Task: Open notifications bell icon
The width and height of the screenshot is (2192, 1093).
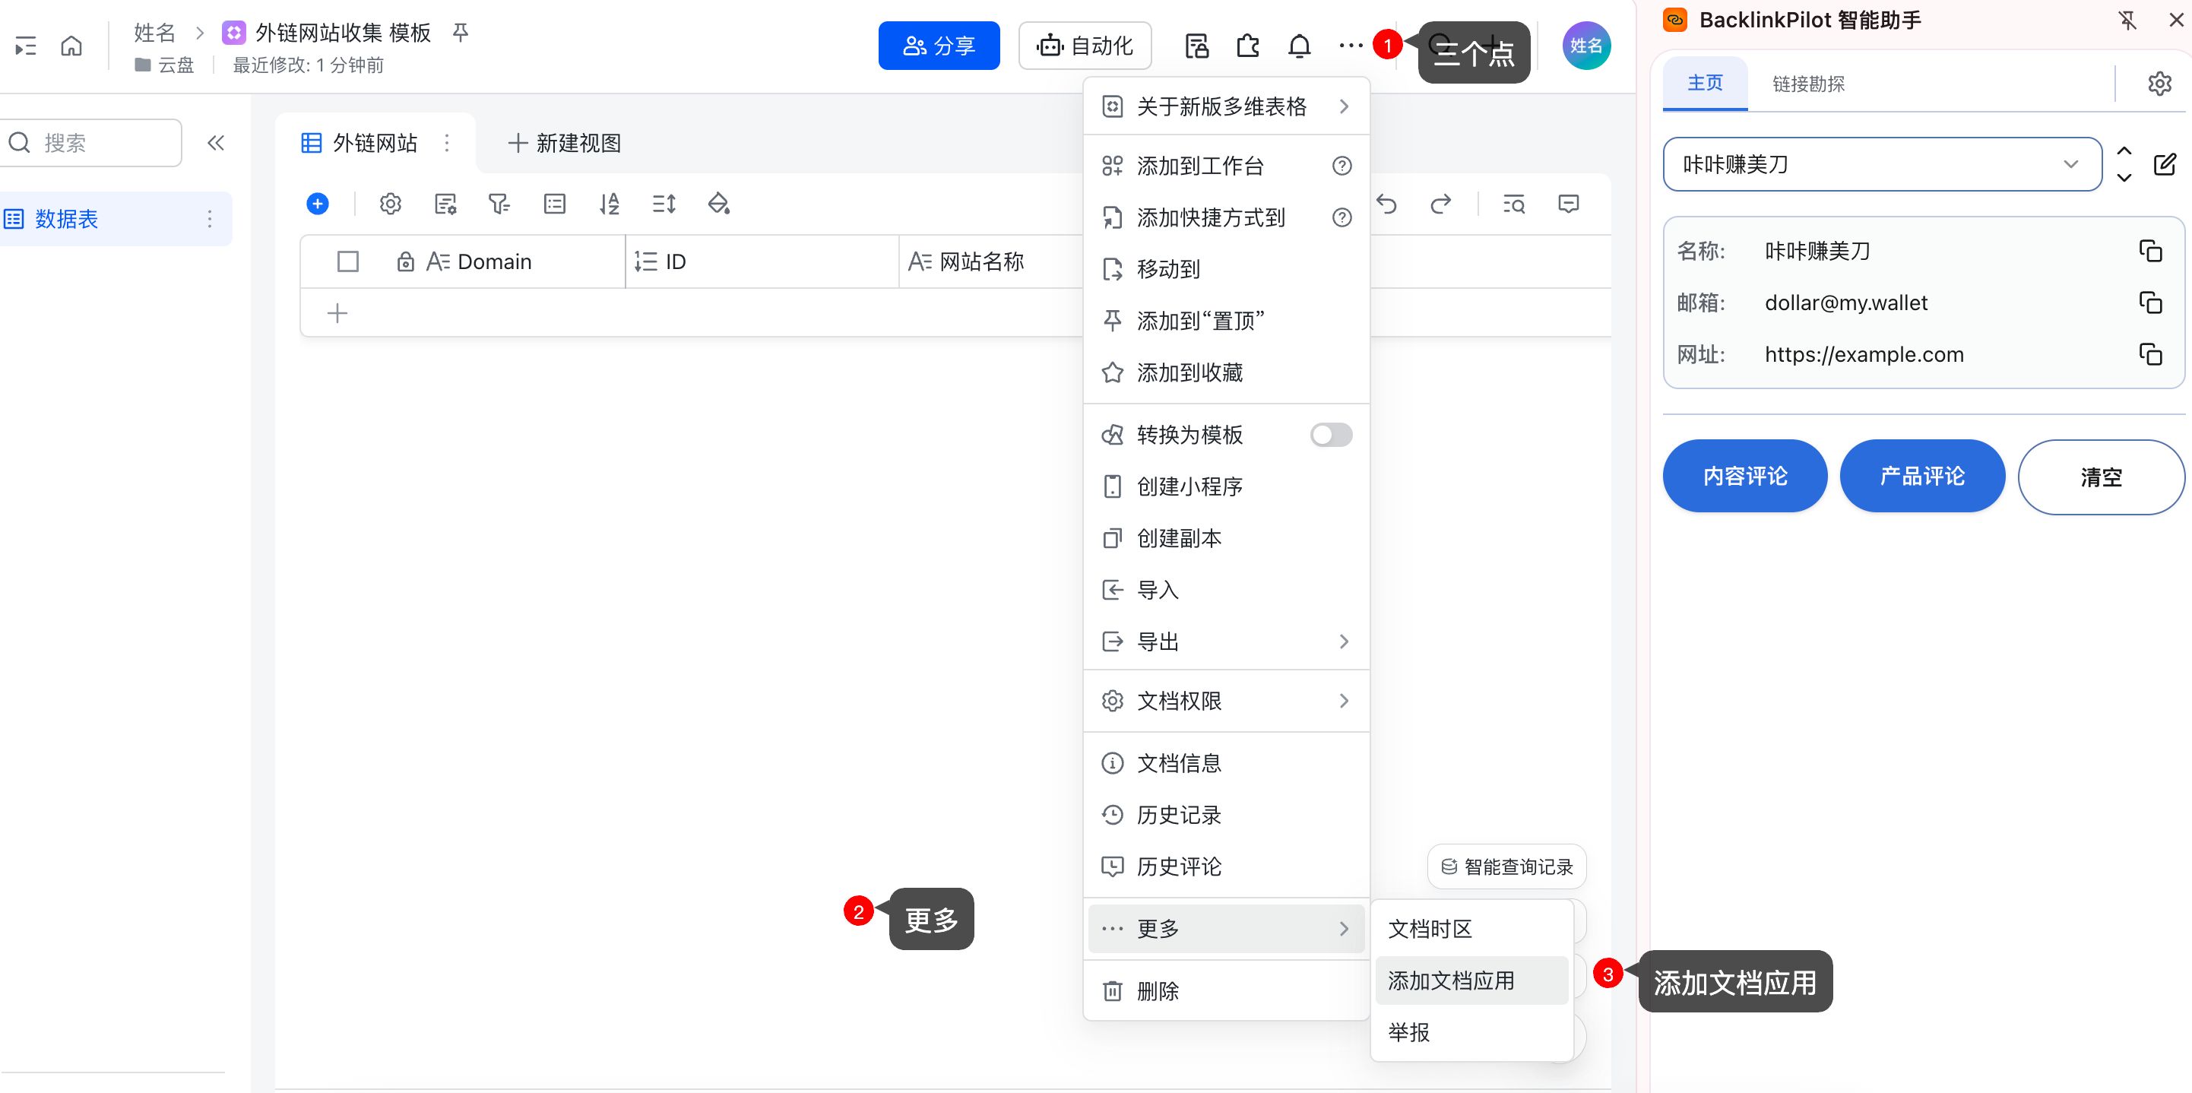Action: tap(1300, 46)
